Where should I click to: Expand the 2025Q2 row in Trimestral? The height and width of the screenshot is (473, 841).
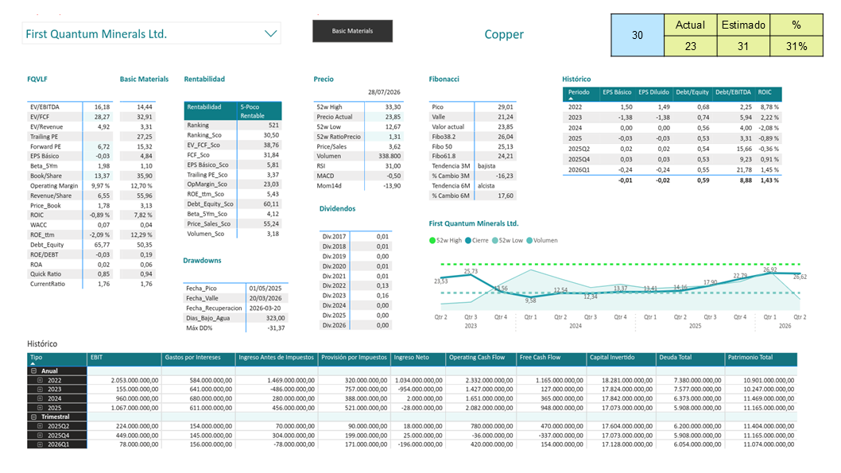pyautogui.click(x=40, y=426)
